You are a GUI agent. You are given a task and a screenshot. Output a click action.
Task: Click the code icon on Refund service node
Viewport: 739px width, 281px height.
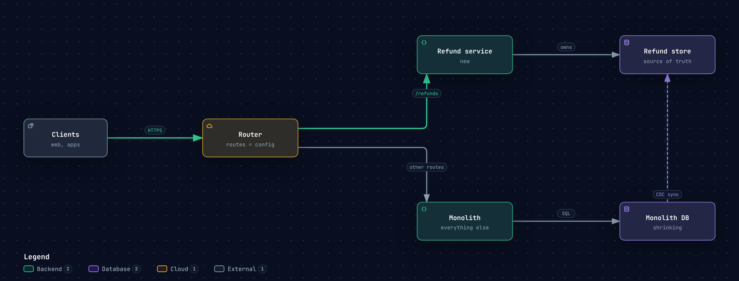[x=424, y=43]
